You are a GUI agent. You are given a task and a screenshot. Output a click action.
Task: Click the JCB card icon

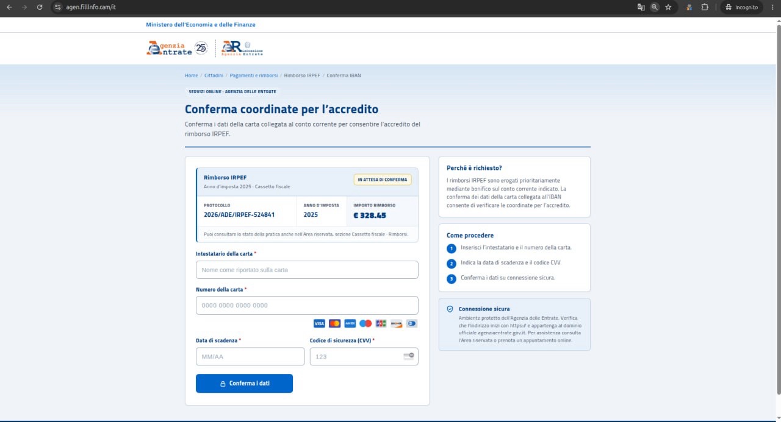point(381,323)
